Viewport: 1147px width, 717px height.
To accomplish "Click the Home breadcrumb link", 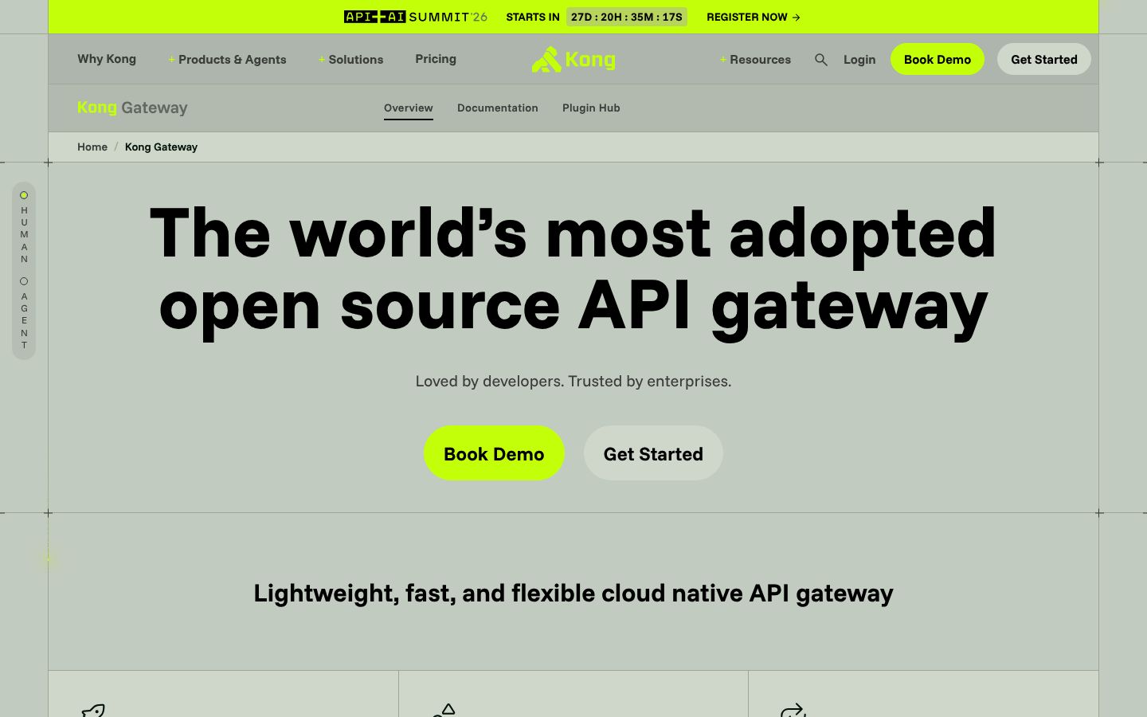I will (x=92, y=147).
